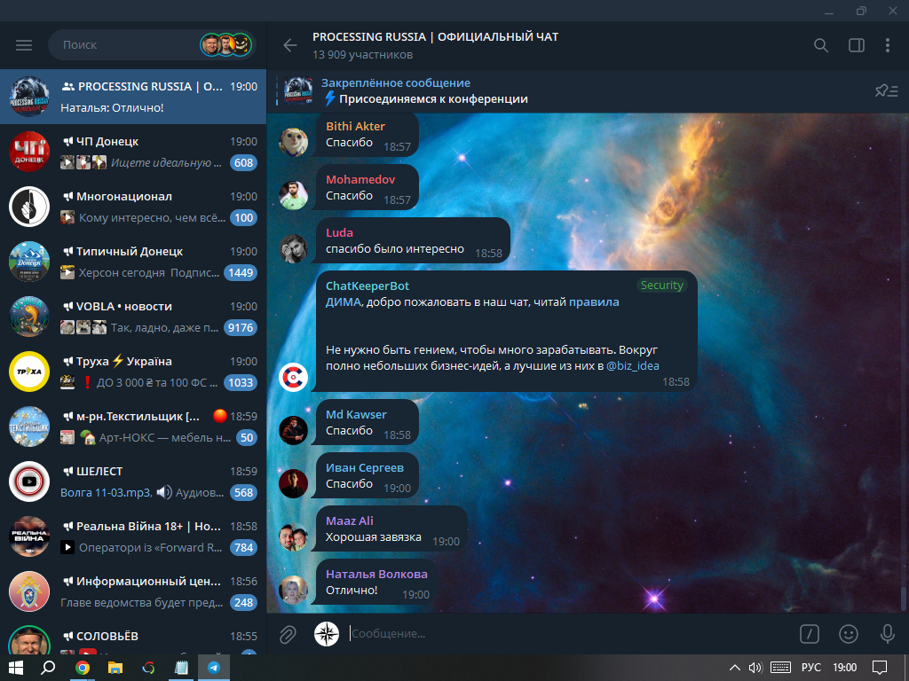Toggle the right sidebar info panel
Screen dimensions: 909x681
[x=857, y=45]
